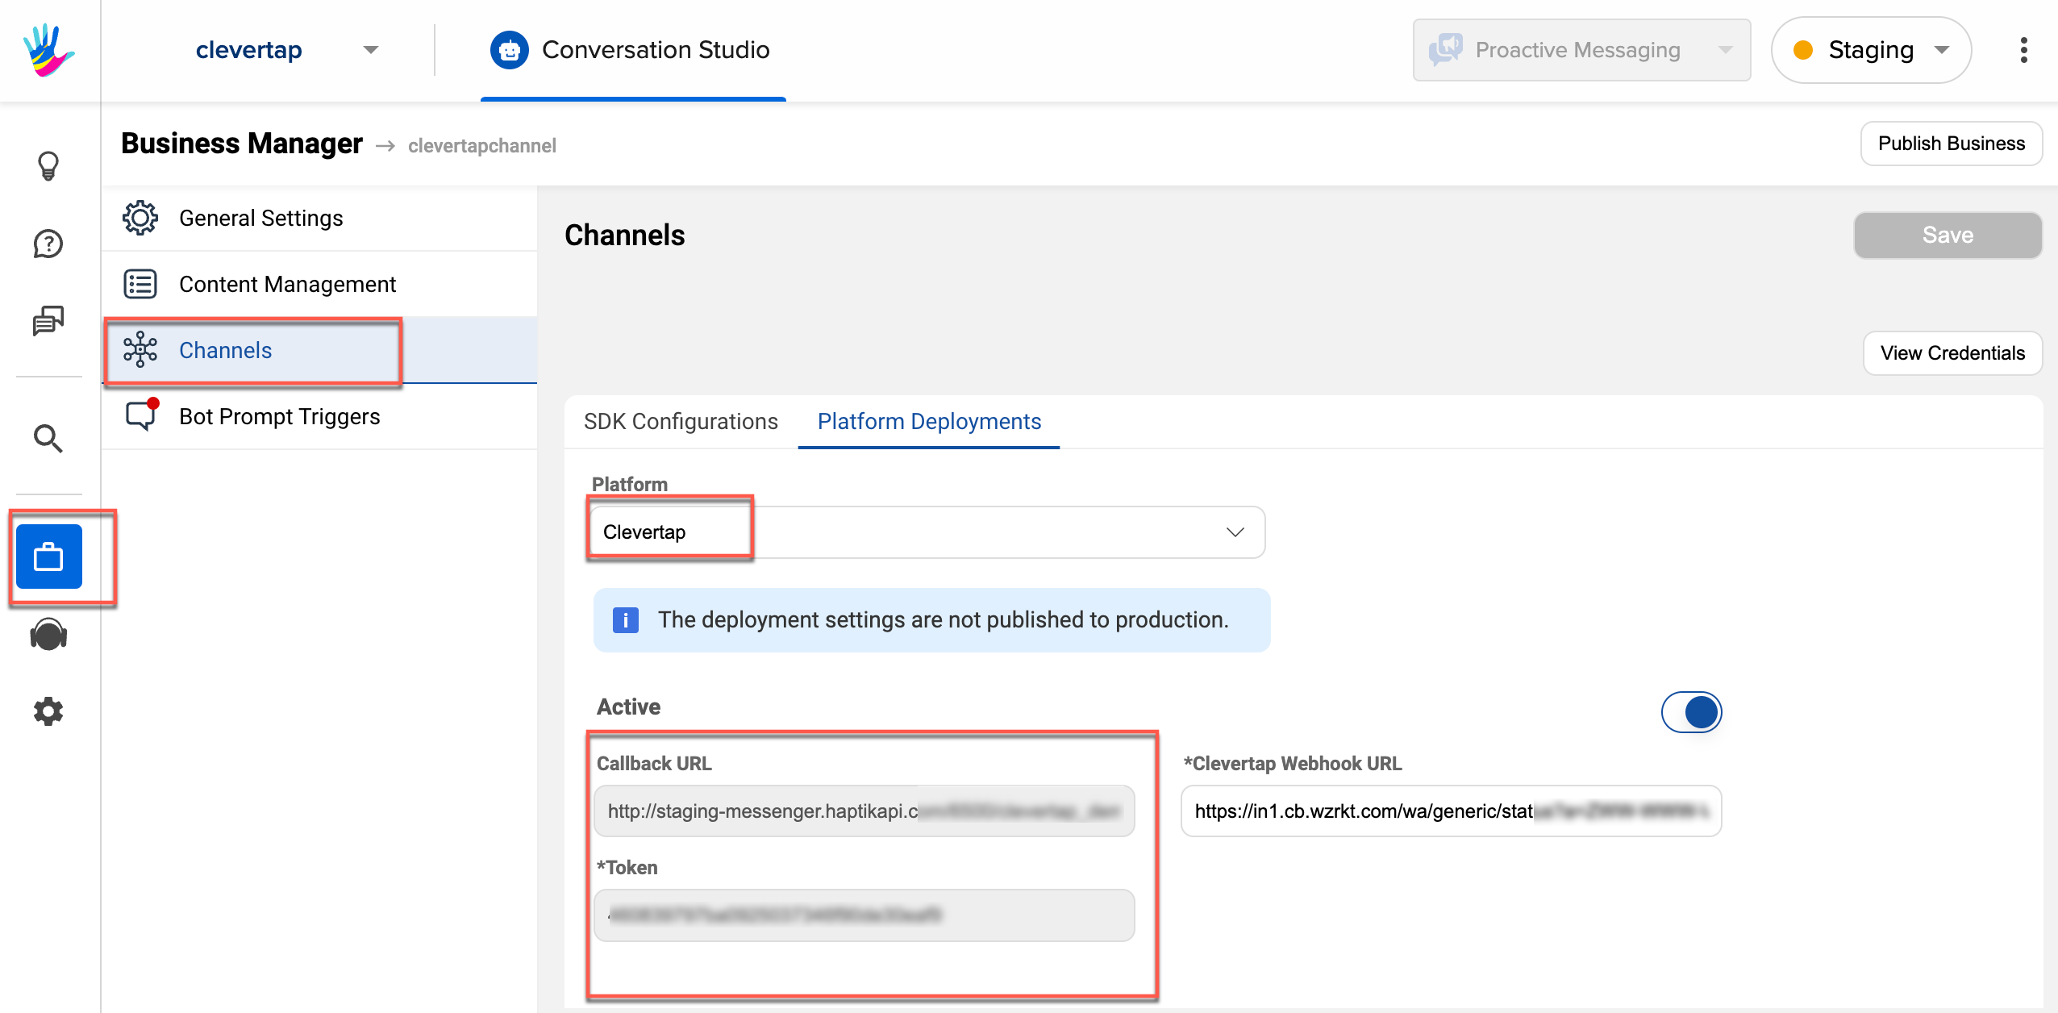Click the Token input field
The height and width of the screenshot is (1013, 2058).
(x=864, y=915)
